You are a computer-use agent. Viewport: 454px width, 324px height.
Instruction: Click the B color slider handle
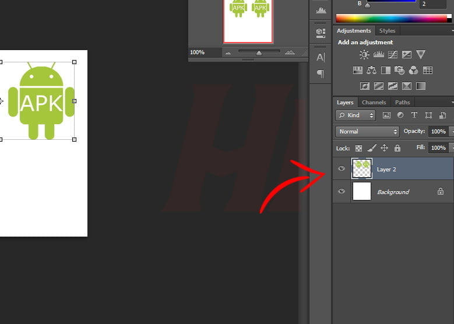tap(367, 5)
